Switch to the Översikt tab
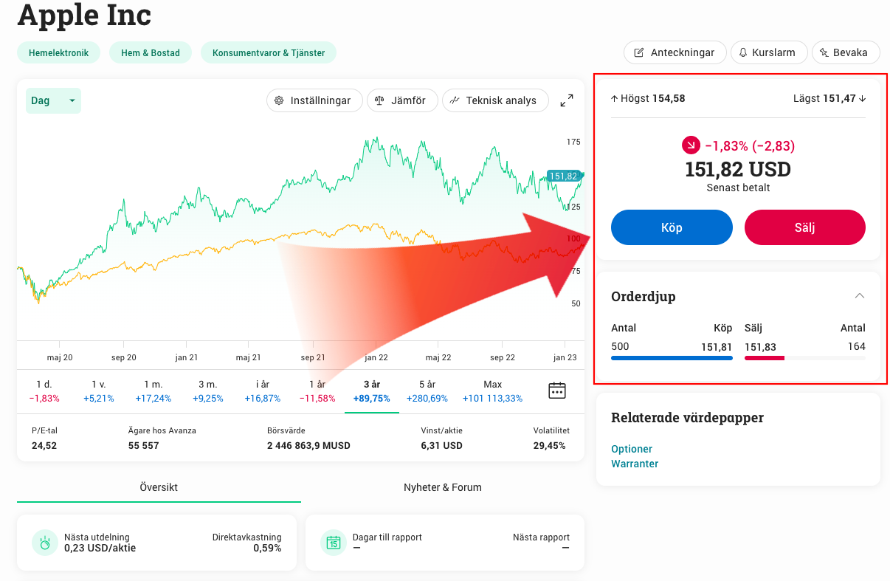Screen dimensions: 890x581 (159, 487)
